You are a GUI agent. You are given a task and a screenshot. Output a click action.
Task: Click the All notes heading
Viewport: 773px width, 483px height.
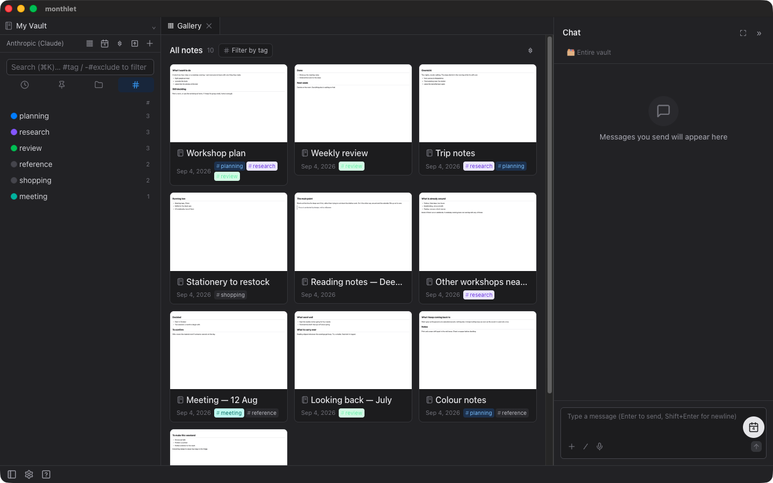coord(186,50)
